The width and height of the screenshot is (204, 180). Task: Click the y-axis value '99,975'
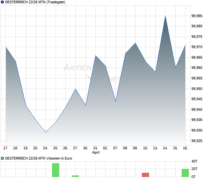coord(197,37)
